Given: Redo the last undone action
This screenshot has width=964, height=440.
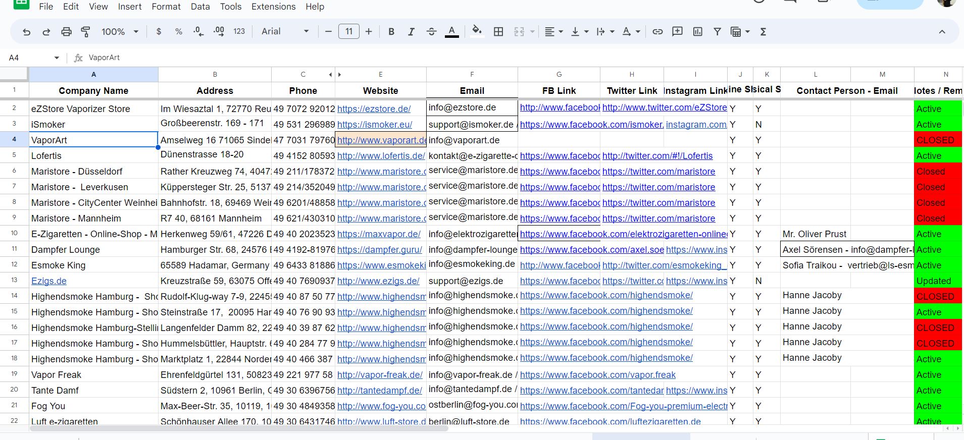Looking at the screenshot, I should coord(46,32).
